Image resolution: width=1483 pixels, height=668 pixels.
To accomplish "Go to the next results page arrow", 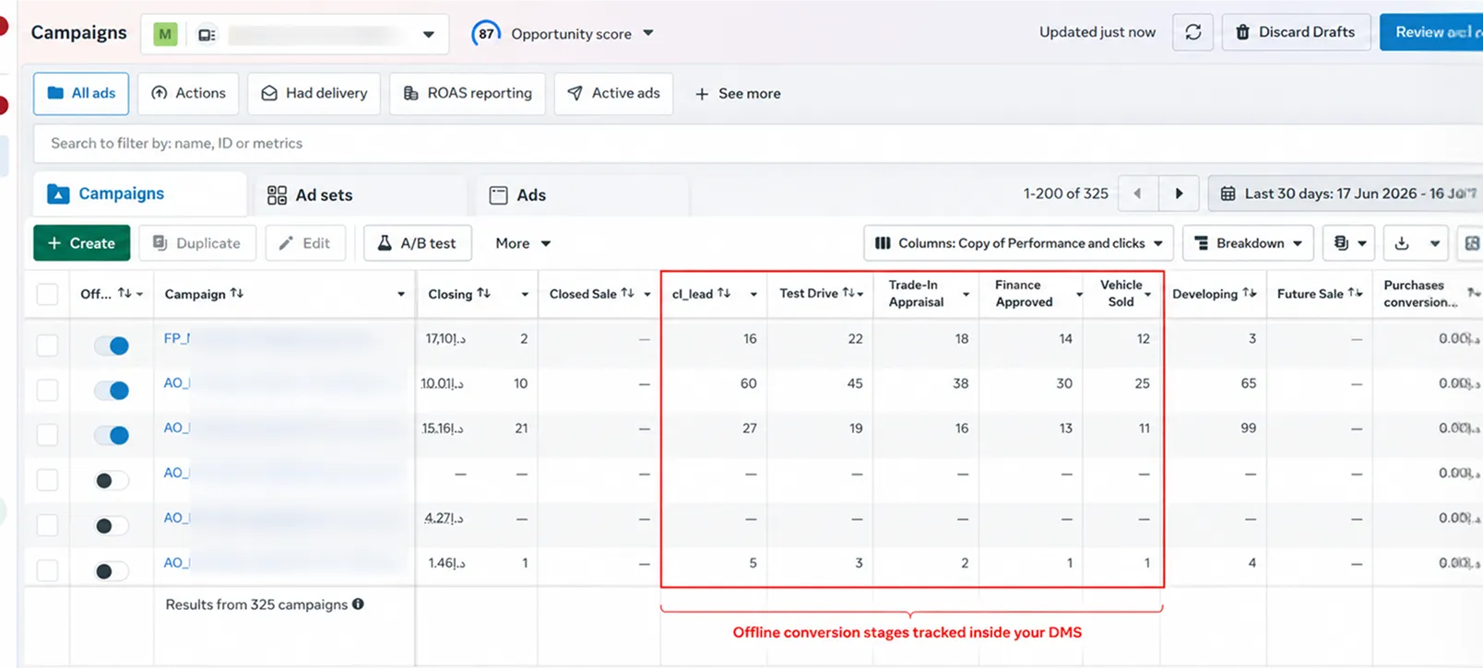I will tap(1179, 193).
